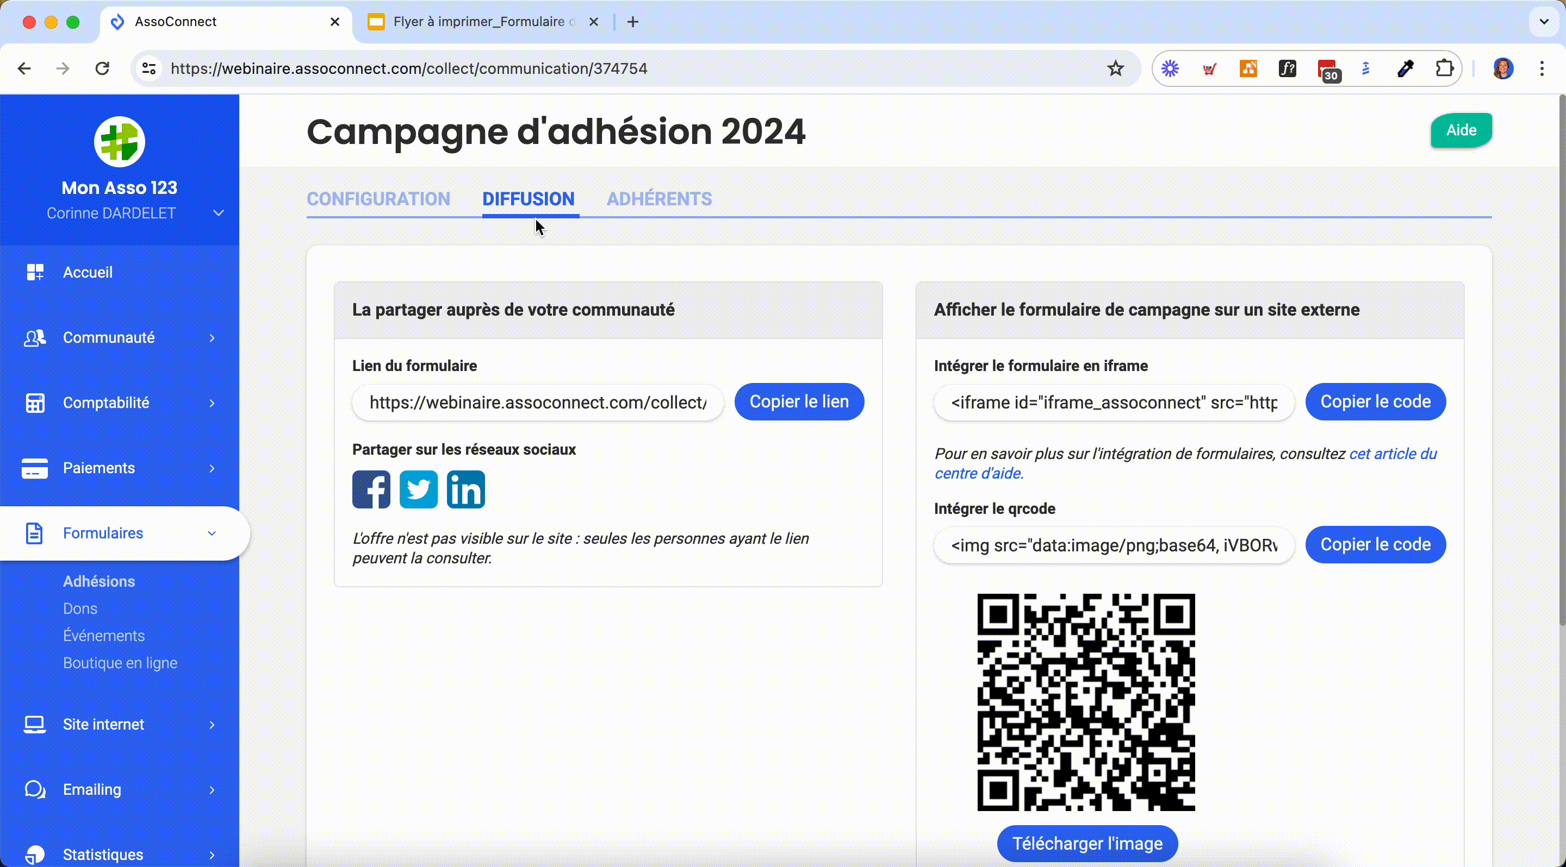Select the DIFFUSION tab
This screenshot has width=1566, height=867.
pyautogui.click(x=529, y=199)
